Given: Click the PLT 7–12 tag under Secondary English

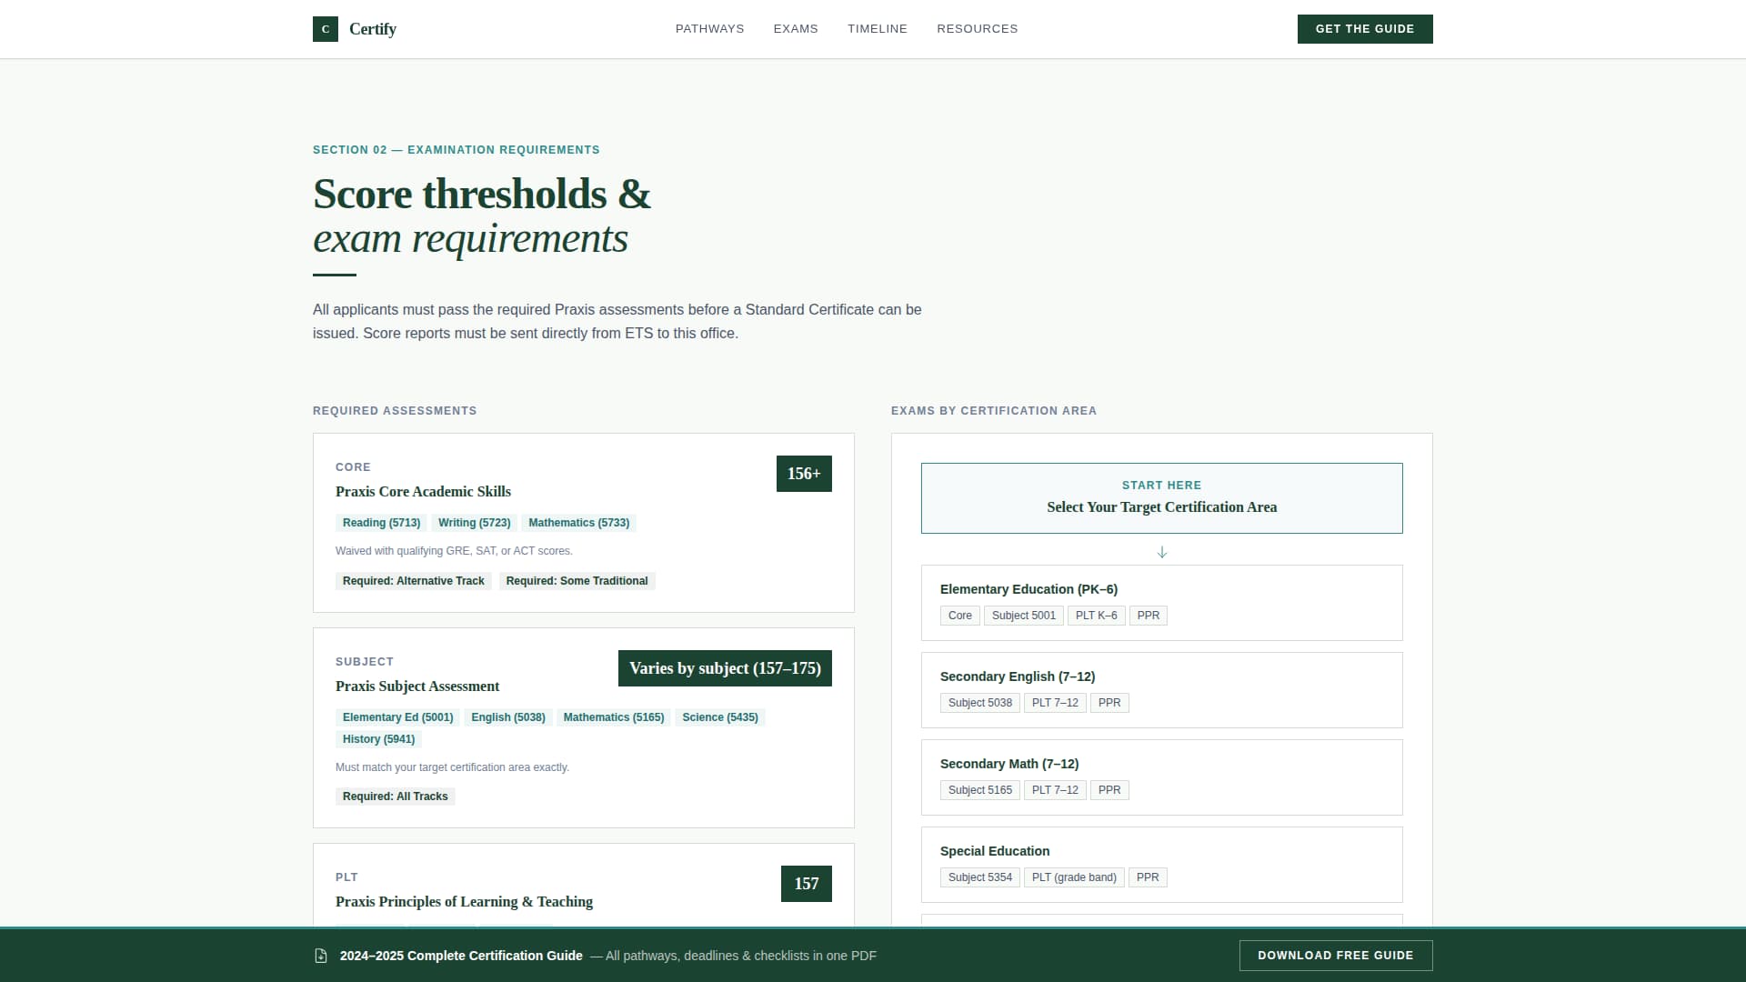Looking at the screenshot, I should coord(1055,703).
